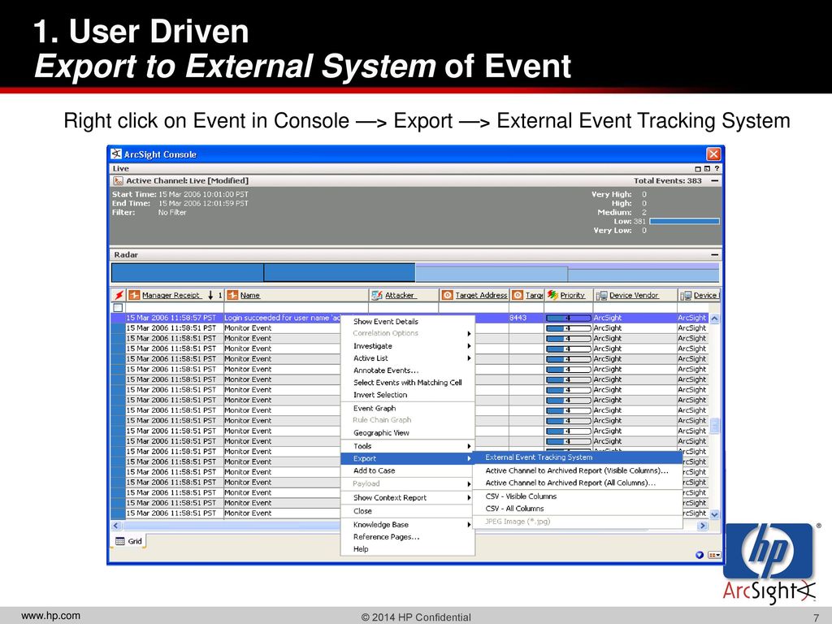The image size is (832, 624).
Task: Open Event Graph from context menu
Action: coord(407,408)
